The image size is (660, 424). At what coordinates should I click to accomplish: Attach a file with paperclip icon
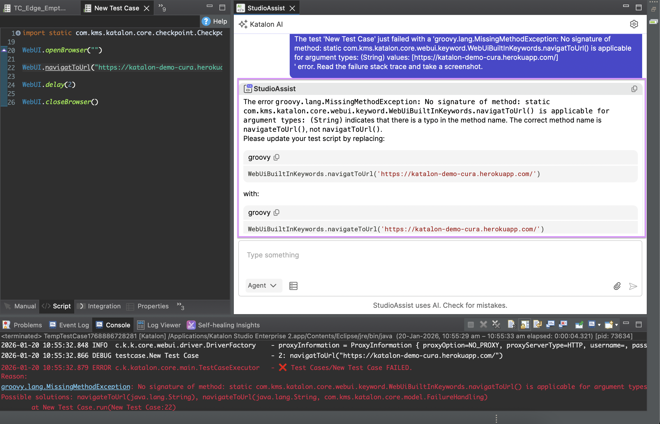[617, 286]
